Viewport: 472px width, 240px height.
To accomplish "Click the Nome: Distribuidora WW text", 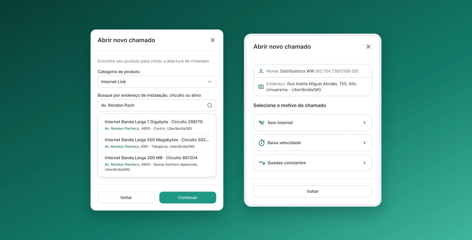I will [x=312, y=71].
